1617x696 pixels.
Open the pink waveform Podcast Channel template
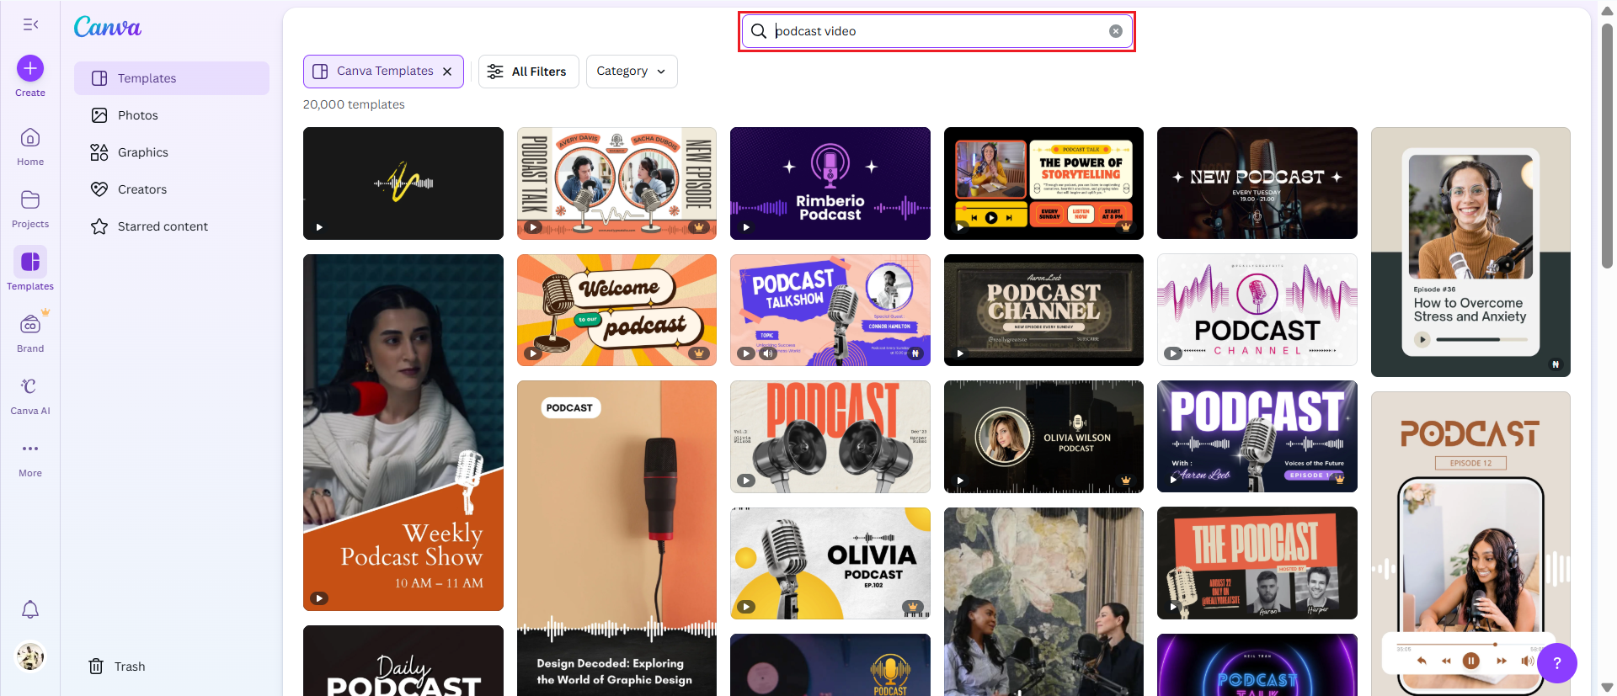pyautogui.click(x=1257, y=310)
